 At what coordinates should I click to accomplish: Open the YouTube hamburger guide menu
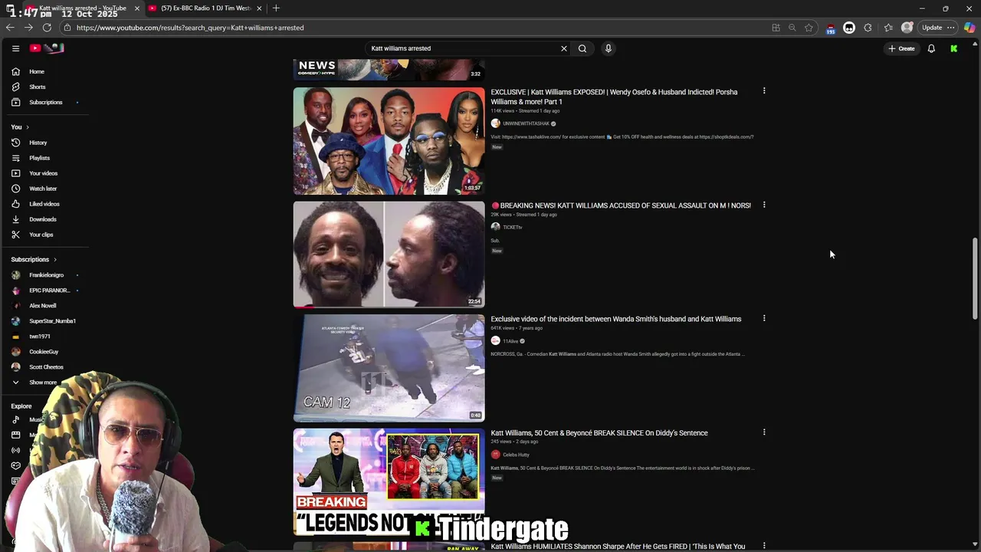15,48
